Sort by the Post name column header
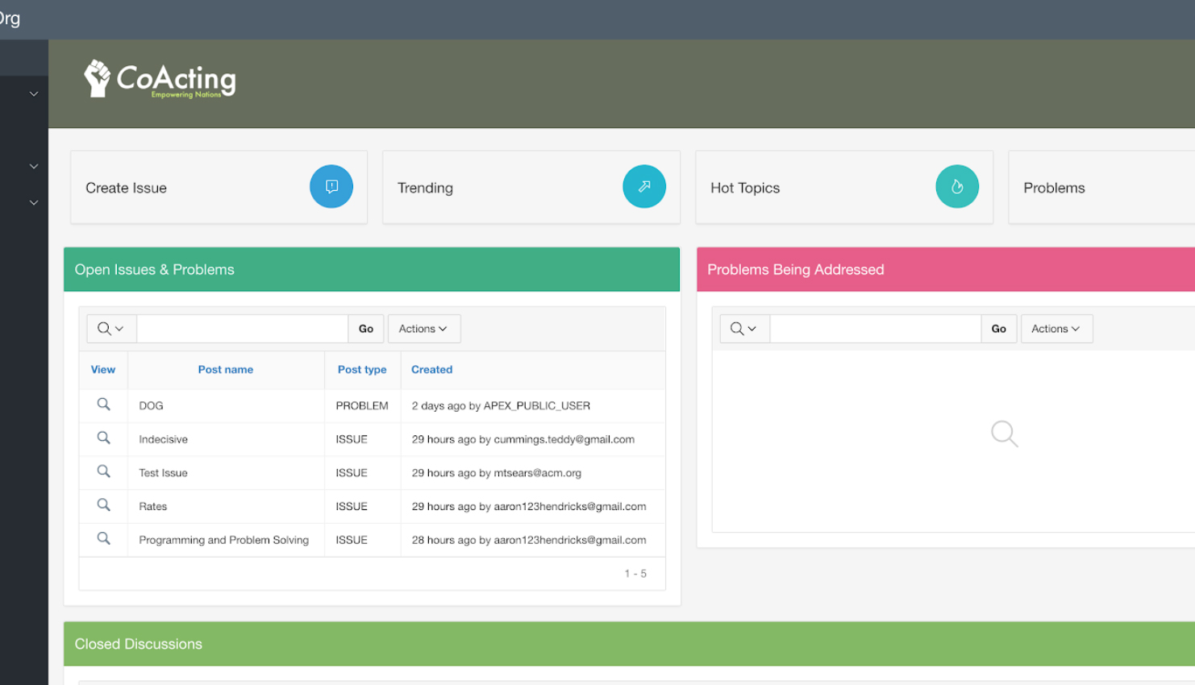This screenshot has height=685, width=1195. [226, 370]
